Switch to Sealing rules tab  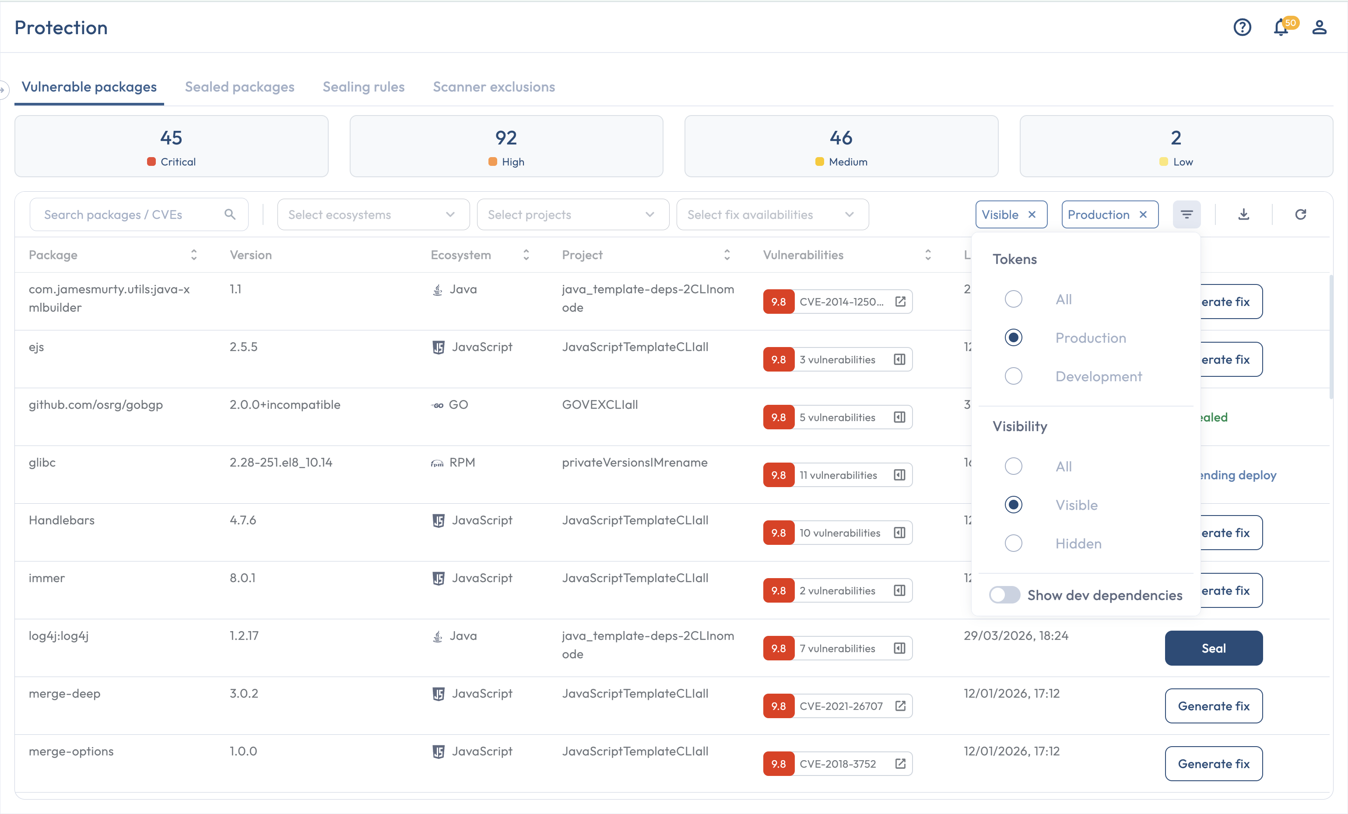(363, 87)
